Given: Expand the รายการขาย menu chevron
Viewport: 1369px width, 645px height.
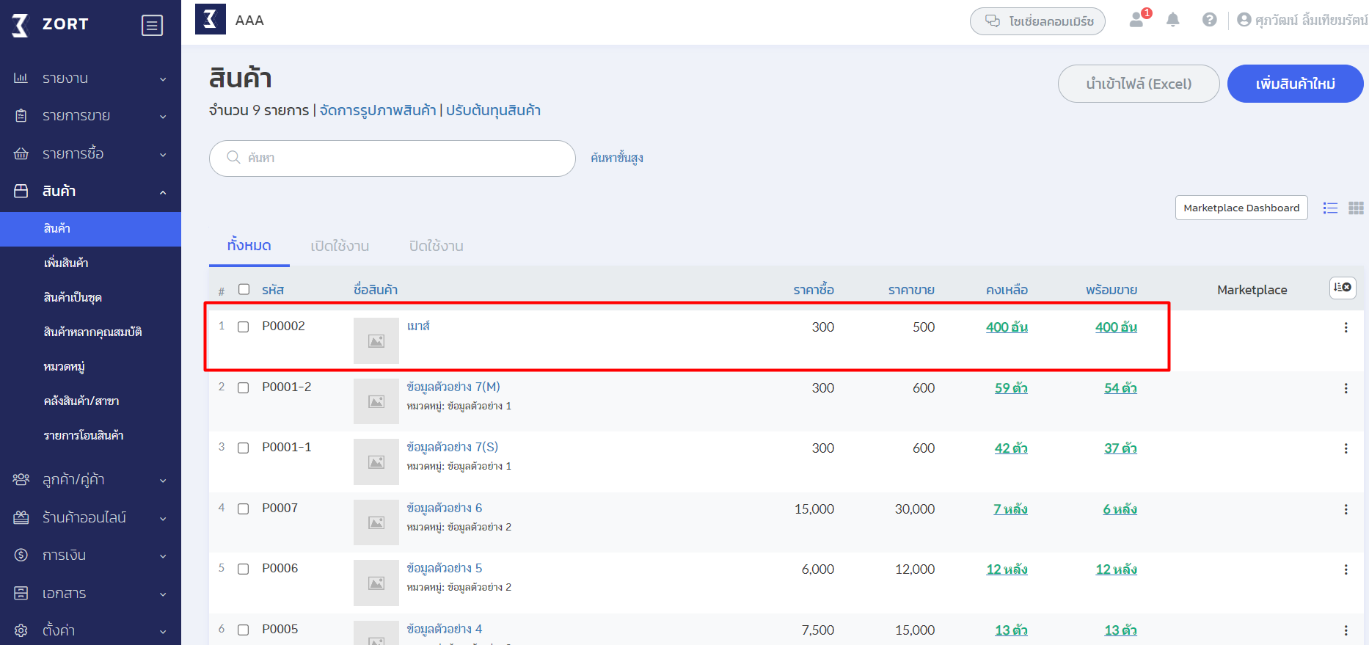Looking at the screenshot, I should [163, 117].
